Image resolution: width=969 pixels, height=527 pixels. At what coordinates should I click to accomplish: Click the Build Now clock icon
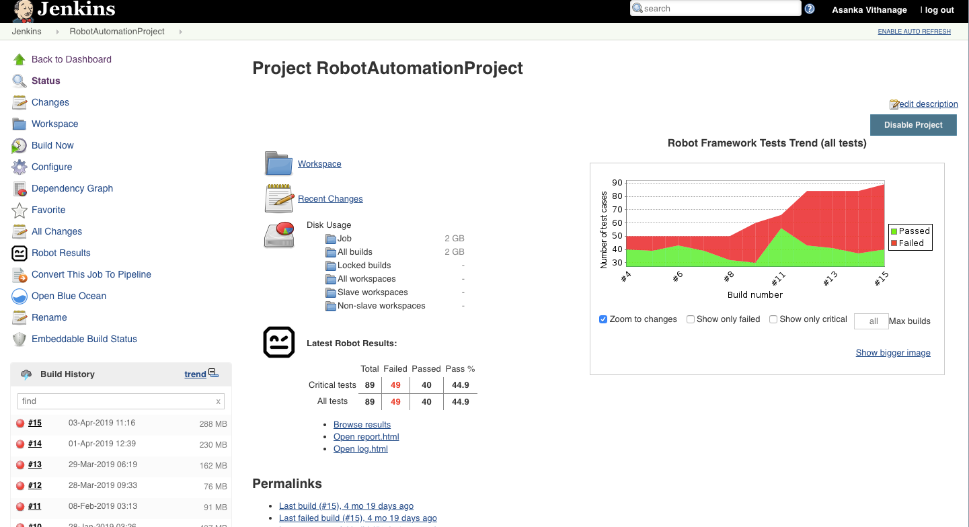coord(20,145)
